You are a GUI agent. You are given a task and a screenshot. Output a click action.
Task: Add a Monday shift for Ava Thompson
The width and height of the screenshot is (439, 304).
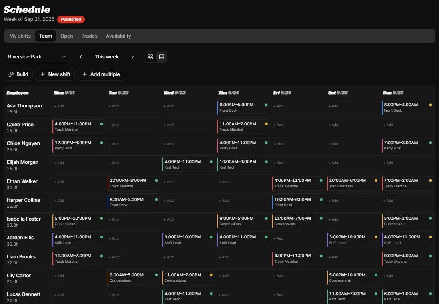tap(59, 106)
